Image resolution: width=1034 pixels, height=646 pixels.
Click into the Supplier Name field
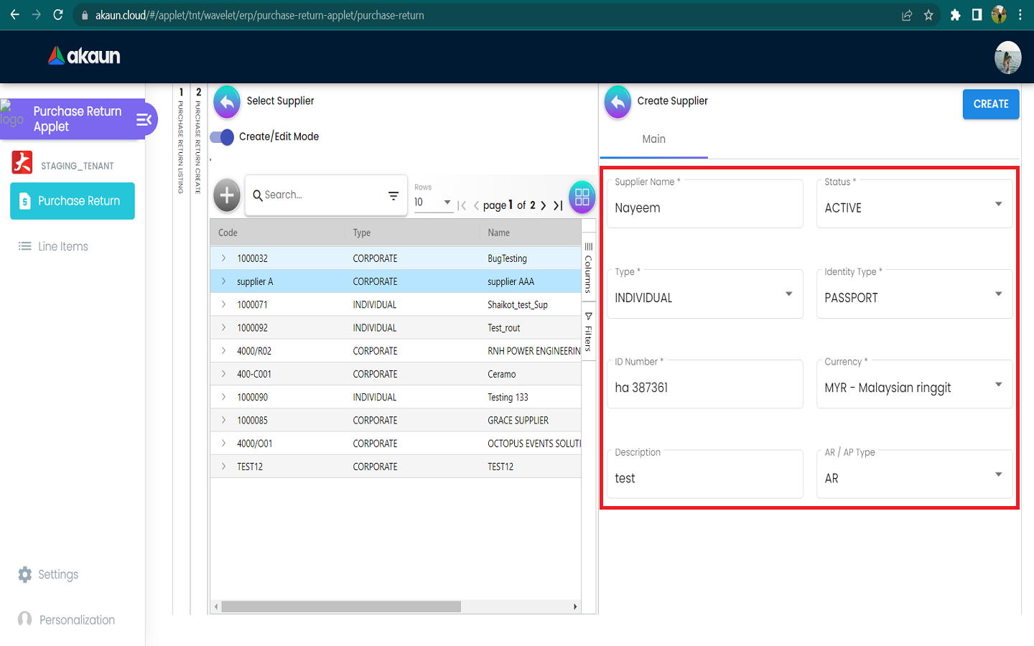click(x=704, y=208)
